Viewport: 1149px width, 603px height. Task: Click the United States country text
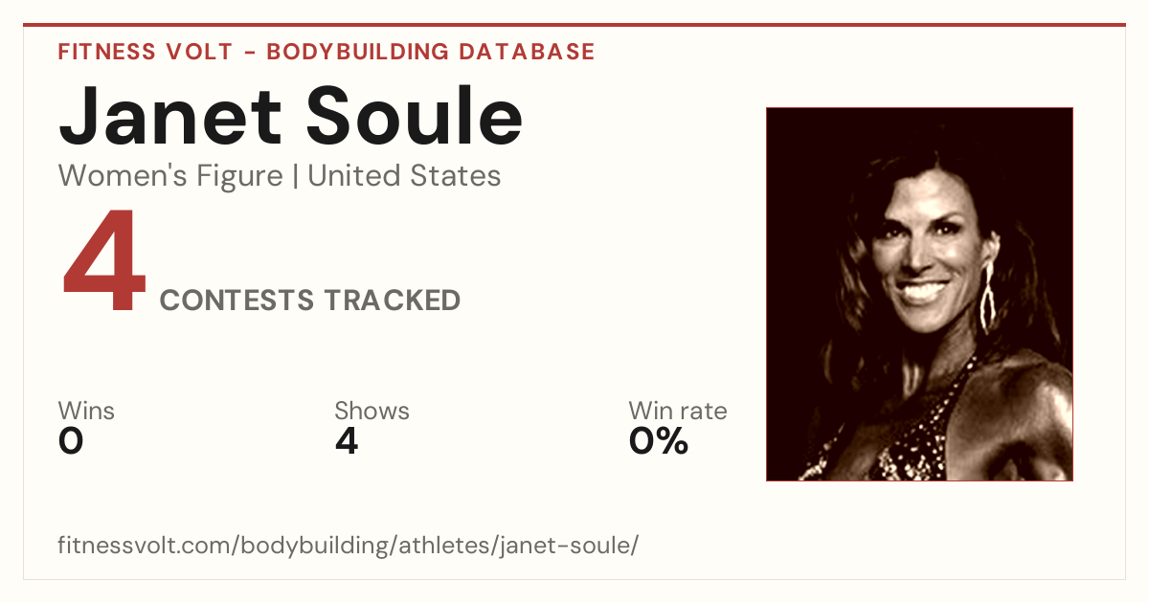click(x=404, y=176)
